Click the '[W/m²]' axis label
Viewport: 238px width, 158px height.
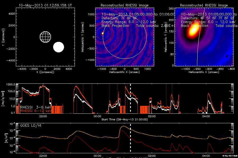6,138
